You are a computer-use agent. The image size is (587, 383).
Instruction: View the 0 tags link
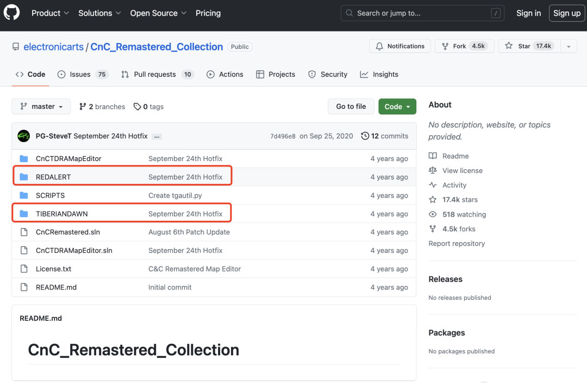148,107
